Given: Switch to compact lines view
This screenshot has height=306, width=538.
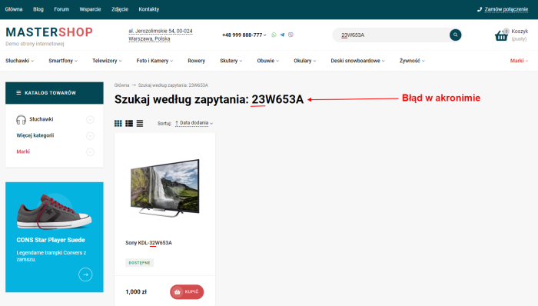Looking at the screenshot, I should click(140, 123).
